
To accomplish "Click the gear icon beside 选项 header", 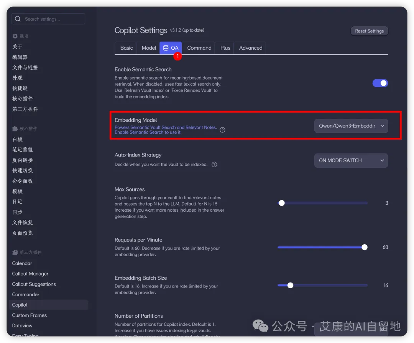I will [x=15, y=36].
